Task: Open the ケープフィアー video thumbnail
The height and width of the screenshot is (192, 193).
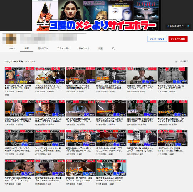Action: (x=20, y=167)
